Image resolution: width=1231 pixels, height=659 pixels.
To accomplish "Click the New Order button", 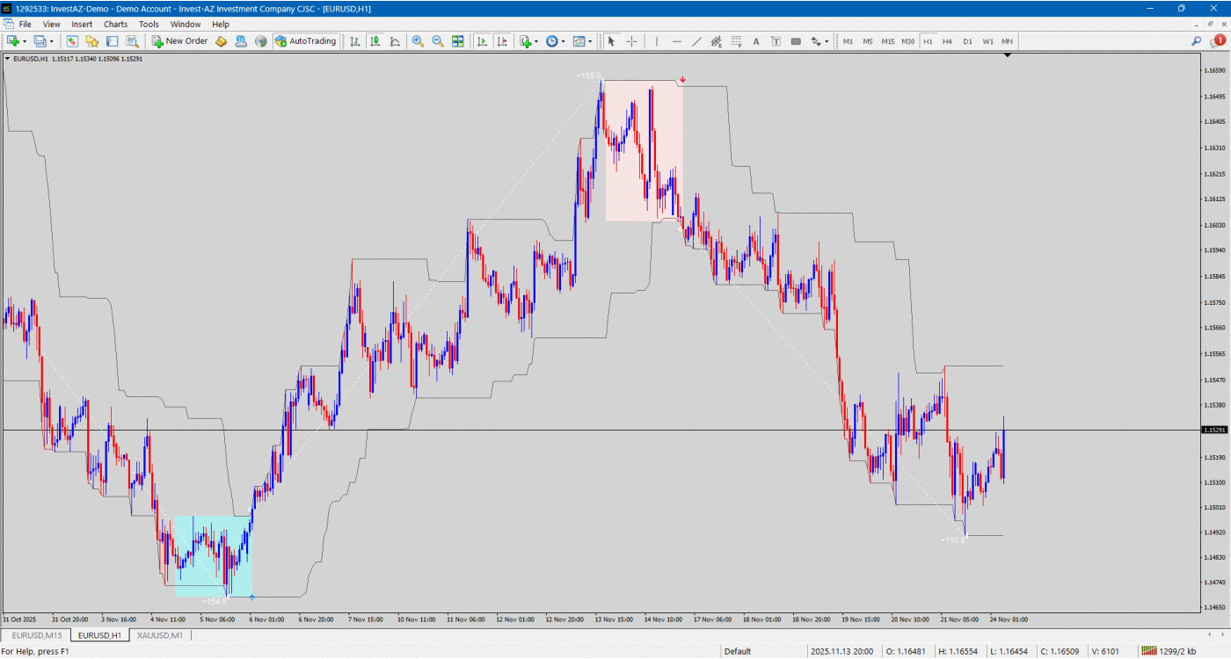I will (179, 41).
